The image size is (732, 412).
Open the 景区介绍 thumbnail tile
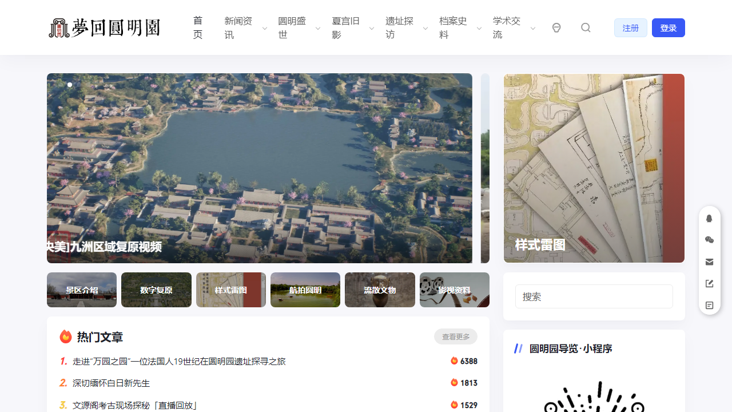click(x=82, y=290)
